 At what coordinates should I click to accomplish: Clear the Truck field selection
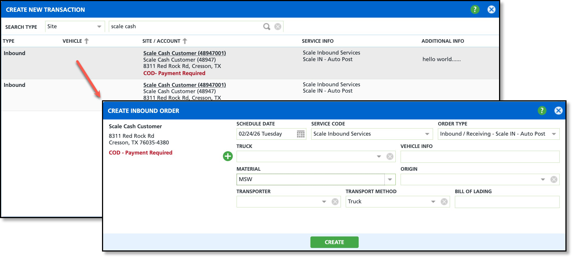tap(390, 156)
